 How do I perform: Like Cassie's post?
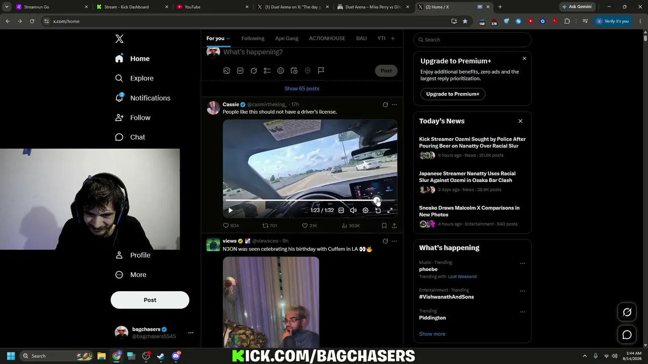309,225
